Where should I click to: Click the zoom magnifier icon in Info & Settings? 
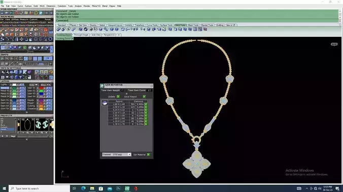coord(3,72)
